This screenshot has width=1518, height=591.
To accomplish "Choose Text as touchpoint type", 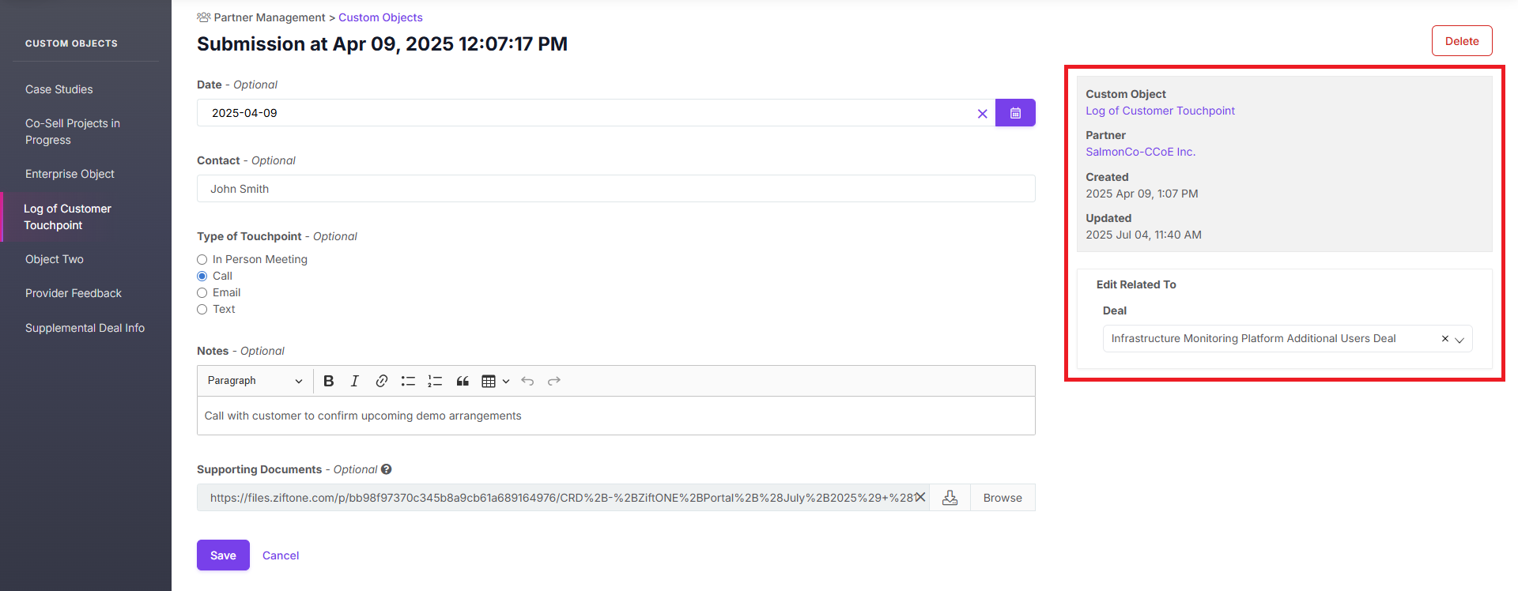I will (x=202, y=309).
